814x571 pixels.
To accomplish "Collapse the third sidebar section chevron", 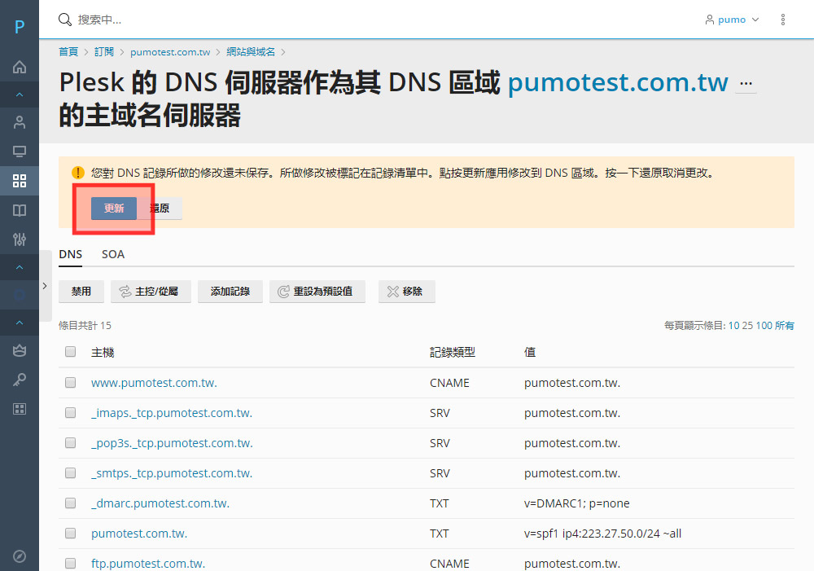I will (x=20, y=323).
